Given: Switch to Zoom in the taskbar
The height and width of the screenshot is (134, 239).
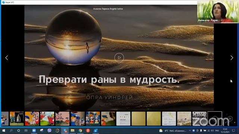Looking at the screenshot, I should point(34,131).
